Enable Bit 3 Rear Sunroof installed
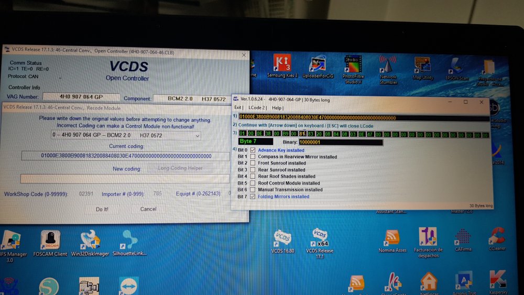 tap(253, 170)
